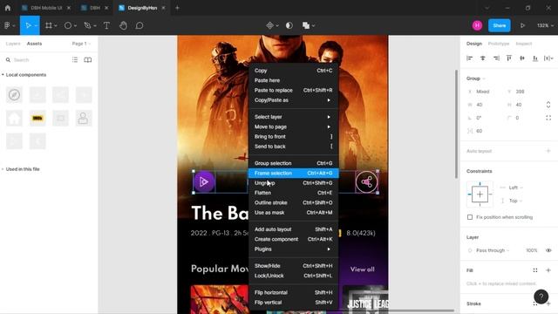
Task: Select the Pen tool
Action: tap(87, 25)
